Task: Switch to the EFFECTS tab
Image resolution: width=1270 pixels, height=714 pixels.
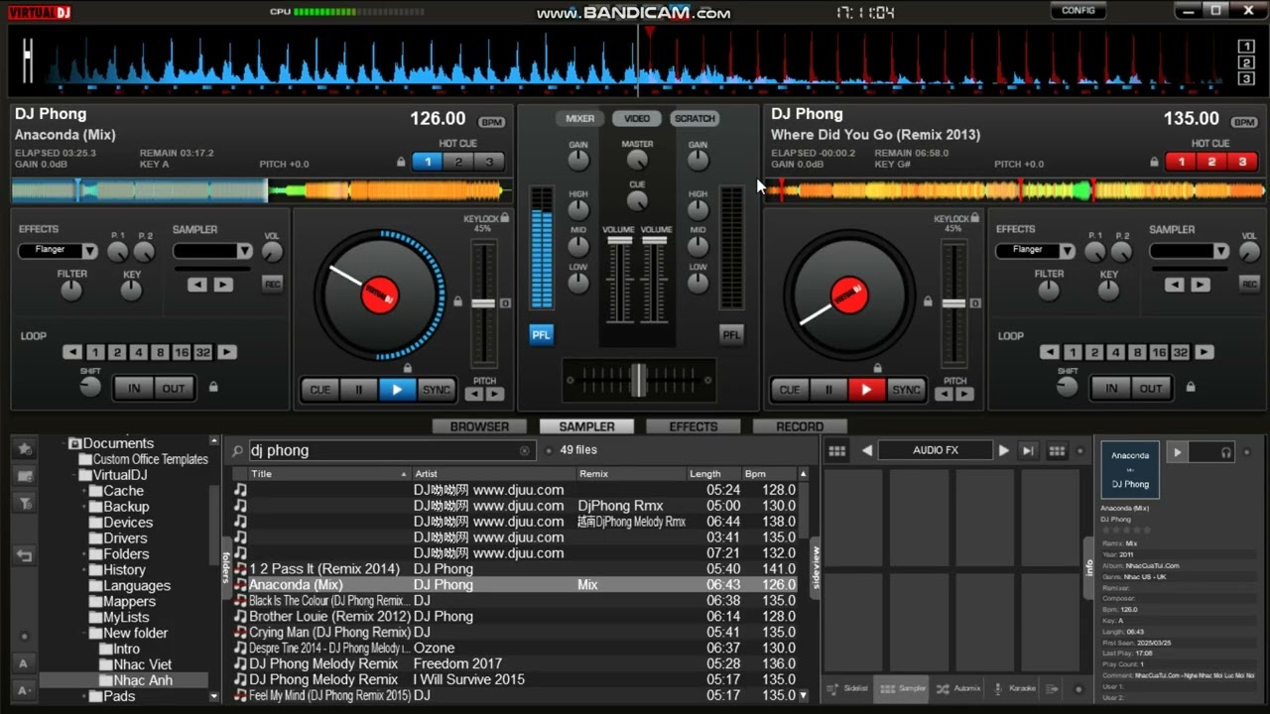Action: point(694,426)
